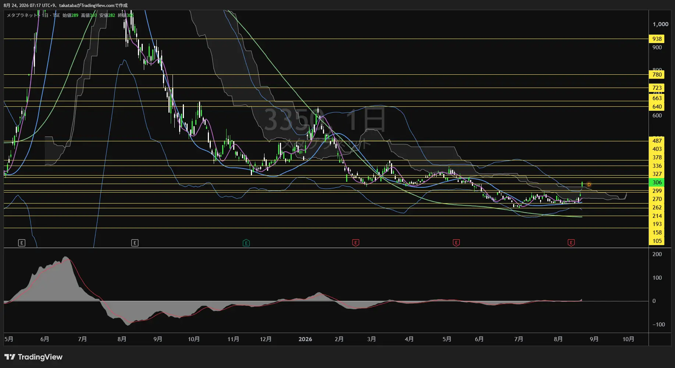Screen dimensions: 675x368
Task: Click the orange D dividend marker
Action: tap(589, 184)
